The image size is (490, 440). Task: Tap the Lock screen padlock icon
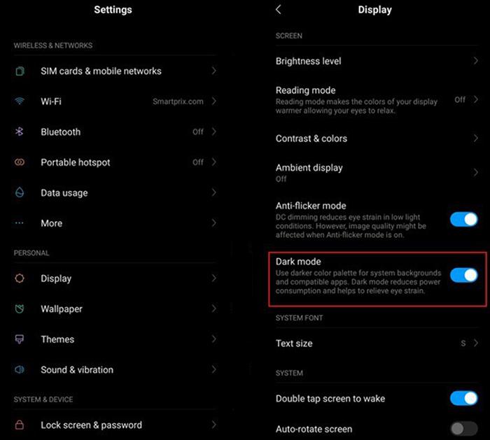[20, 425]
